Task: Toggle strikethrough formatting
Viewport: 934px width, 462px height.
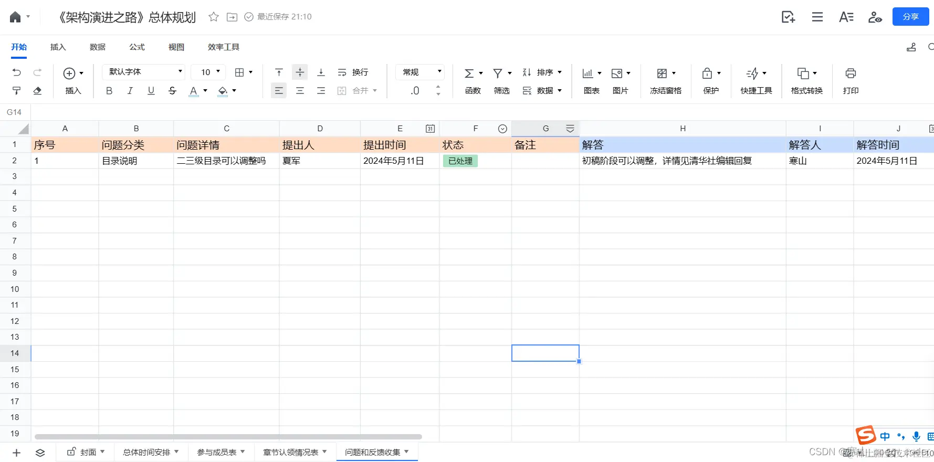Action: click(x=172, y=91)
